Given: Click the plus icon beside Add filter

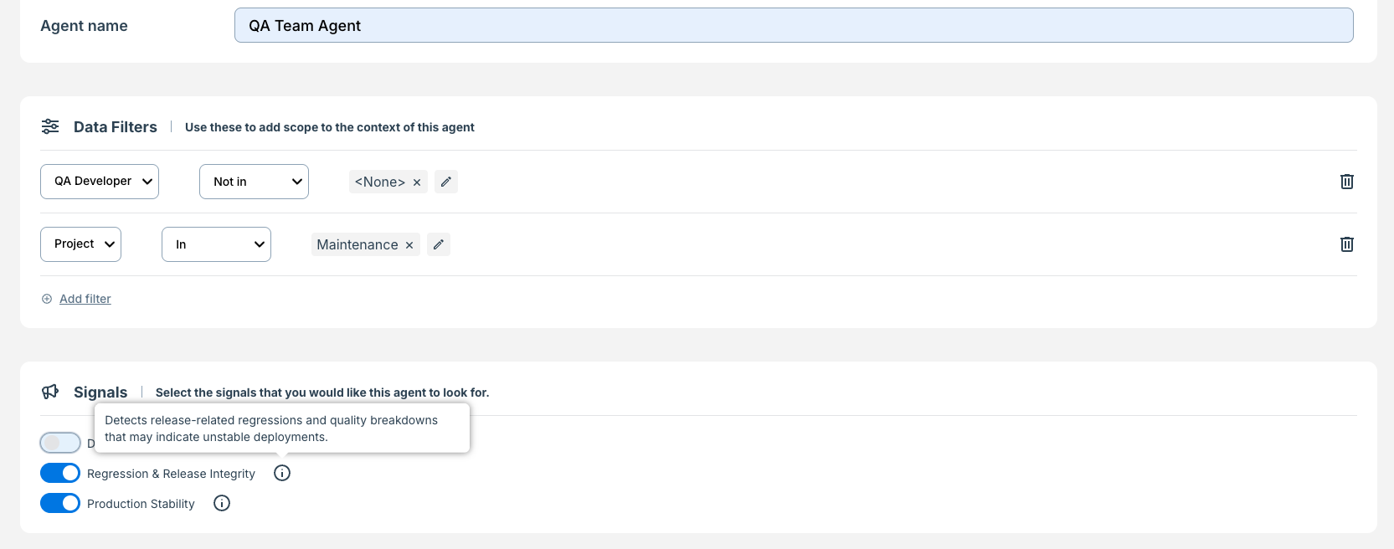Looking at the screenshot, I should point(47,299).
